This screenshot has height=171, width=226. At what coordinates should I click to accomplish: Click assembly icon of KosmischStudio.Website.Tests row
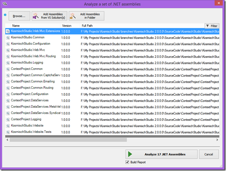8,132
